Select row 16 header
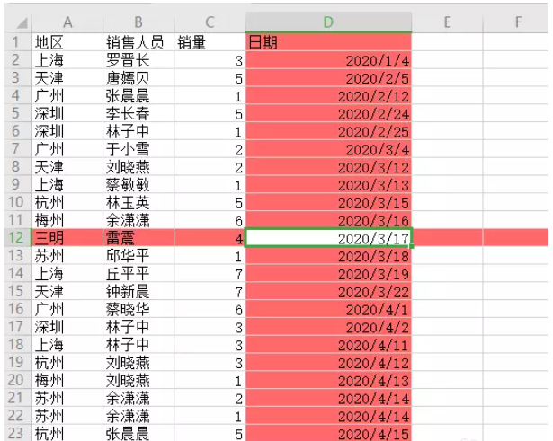The image size is (553, 441). (17, 309)
